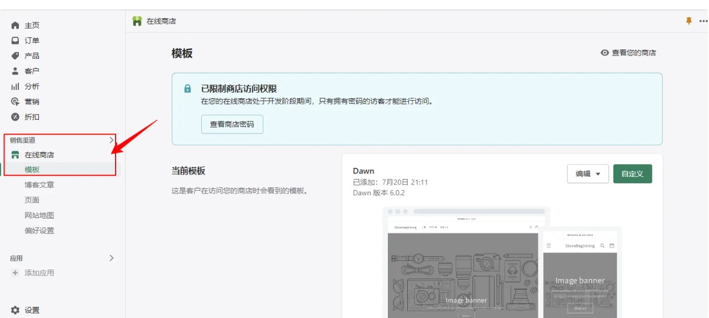This screenshot has width=709, height=318.
Task: Open 订单 orders icon in sidebar
Action: tap(16, 41)
